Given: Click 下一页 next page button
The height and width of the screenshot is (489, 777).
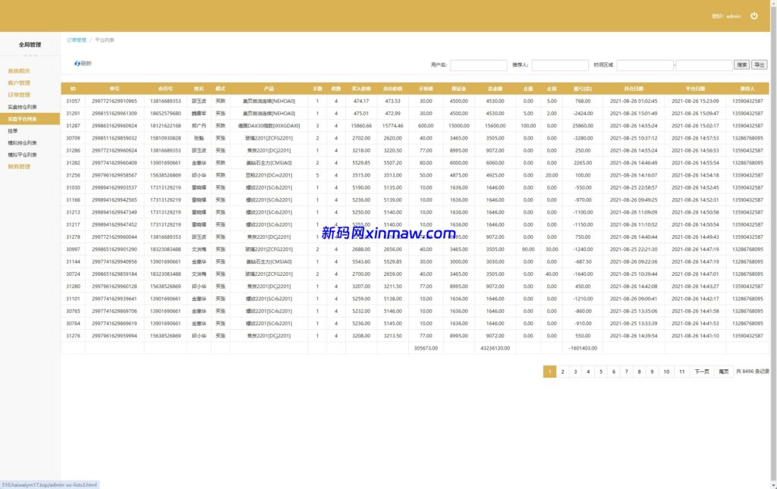Looking at the screenshot, I should tap(702, 371).
